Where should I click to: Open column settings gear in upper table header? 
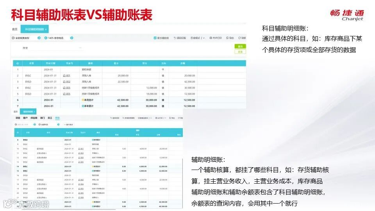coord(18,63)
